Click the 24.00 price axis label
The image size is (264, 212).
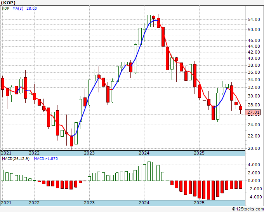tap(254, 125)
